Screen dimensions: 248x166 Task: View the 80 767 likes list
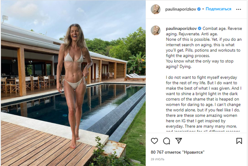tap(178, 152)
